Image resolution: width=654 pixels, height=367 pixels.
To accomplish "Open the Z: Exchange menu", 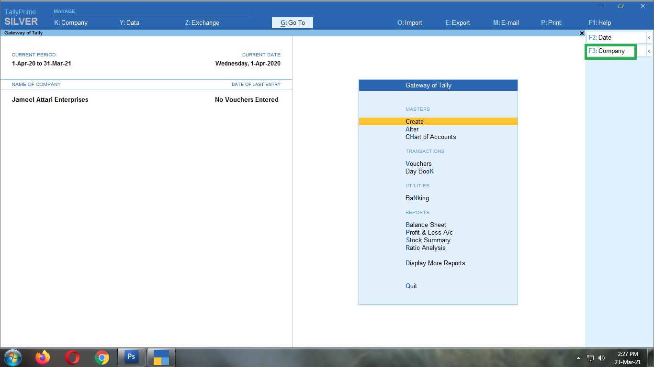I will click(x=202, y=22).
